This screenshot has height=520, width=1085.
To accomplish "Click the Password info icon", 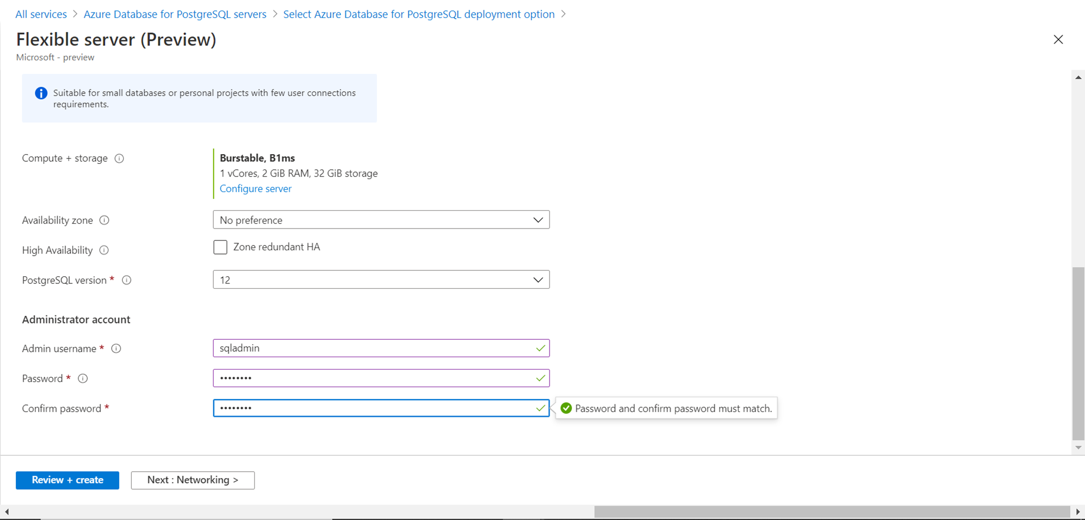I will 83,378.
